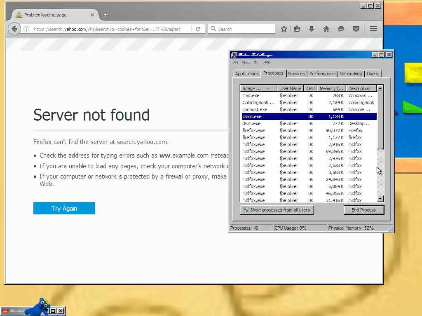This screenshot has height=316, width=422.
Task: Select the csrss.exe process row
Action: tap(309, 116)
